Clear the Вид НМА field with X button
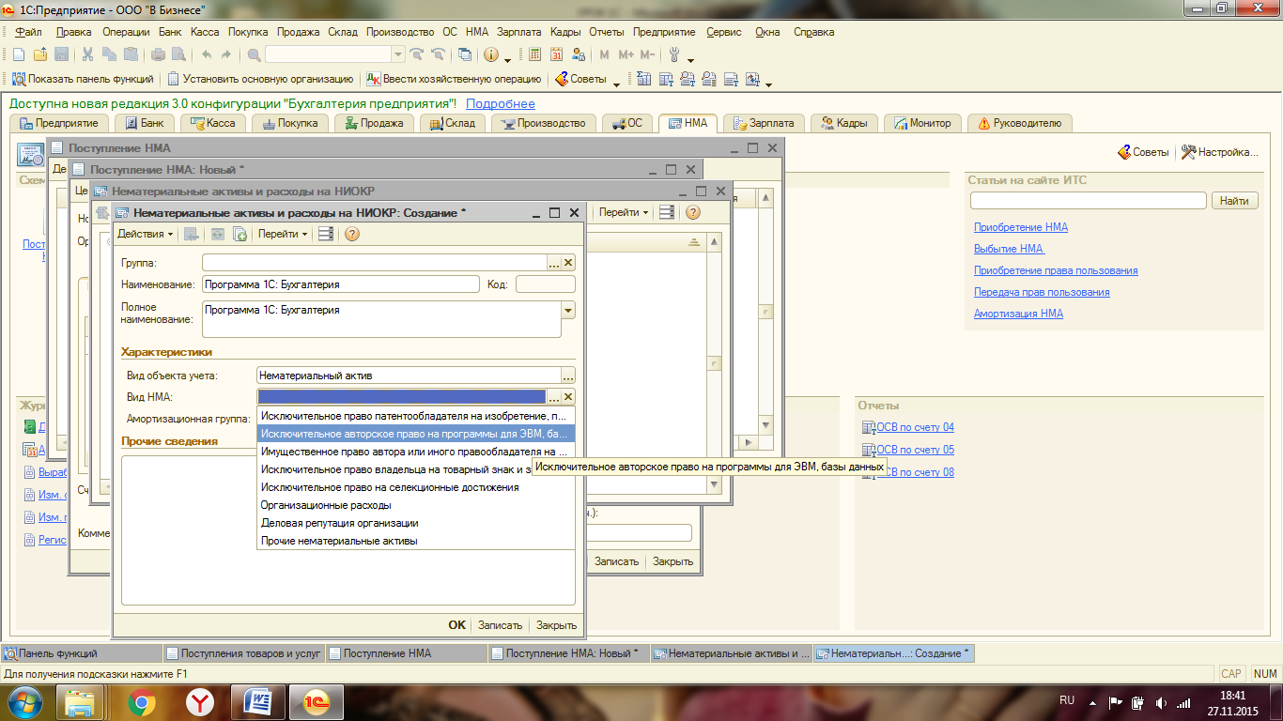 (568, 397)
